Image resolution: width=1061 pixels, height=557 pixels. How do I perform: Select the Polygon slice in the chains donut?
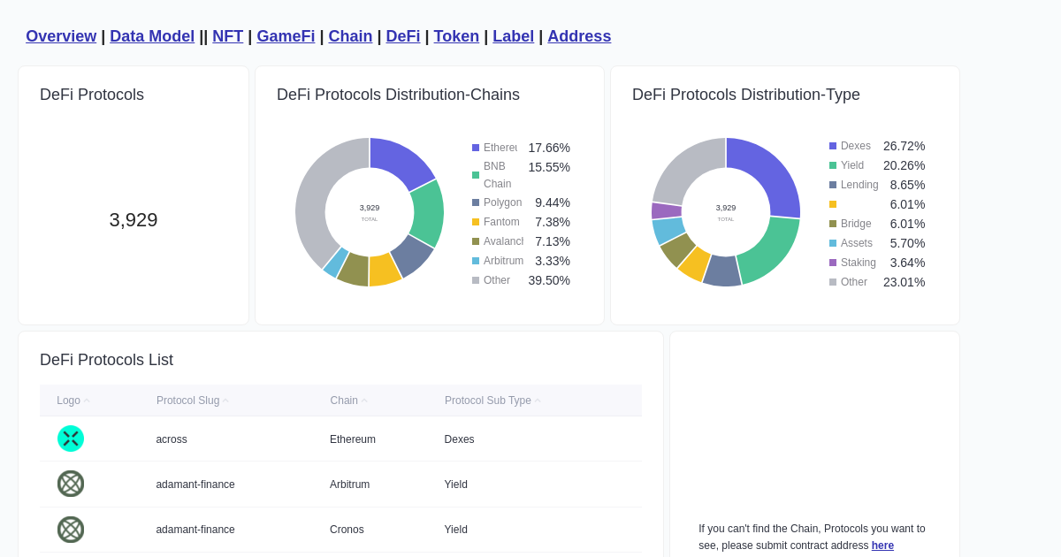tap(413, 255)
